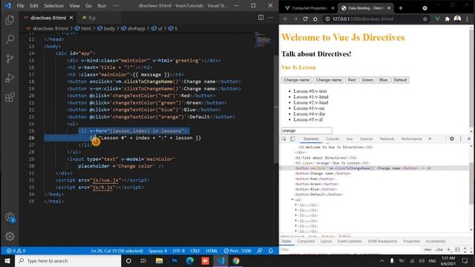The height and width of the screenshot is (267, 475).
Task: Click the Live Server Port 5500 status item
Action: [x=237, y=251]
